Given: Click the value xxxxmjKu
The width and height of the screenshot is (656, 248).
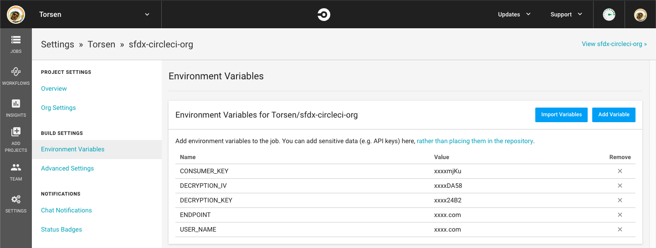Looking at the screenshot, I should click(x=448, y=171).
